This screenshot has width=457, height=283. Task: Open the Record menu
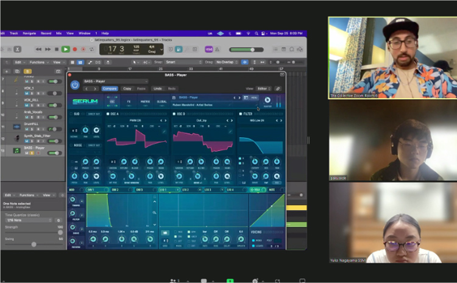click(x=46, y=34)
